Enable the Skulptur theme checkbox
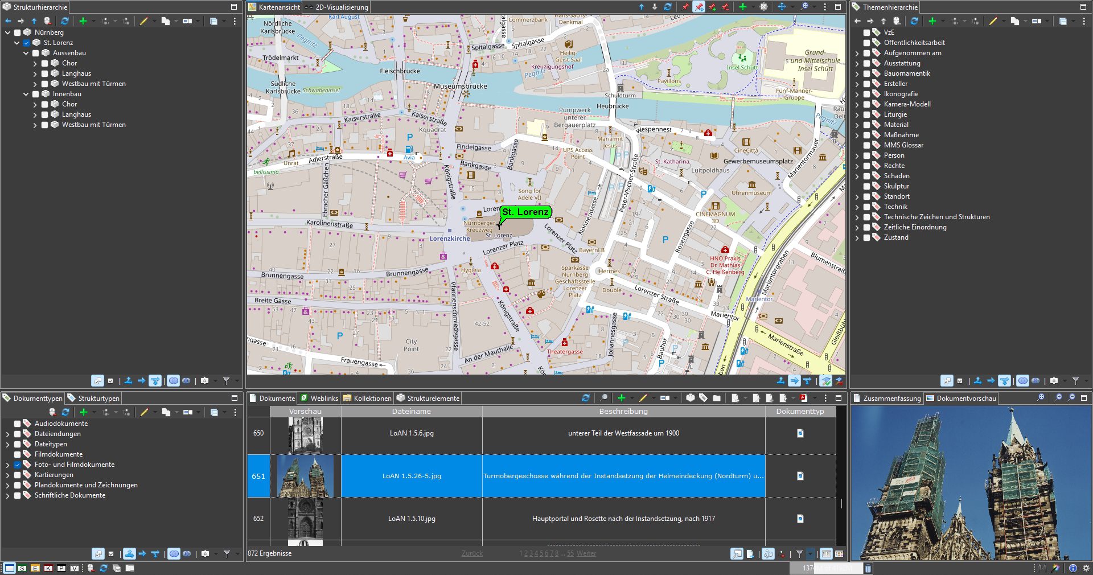Viewport: 1093px width, 575px height. pos(866,186)
